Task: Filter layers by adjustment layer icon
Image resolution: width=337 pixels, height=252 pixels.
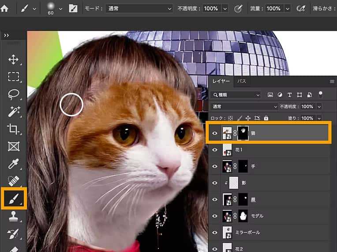Action: point(280,95)
